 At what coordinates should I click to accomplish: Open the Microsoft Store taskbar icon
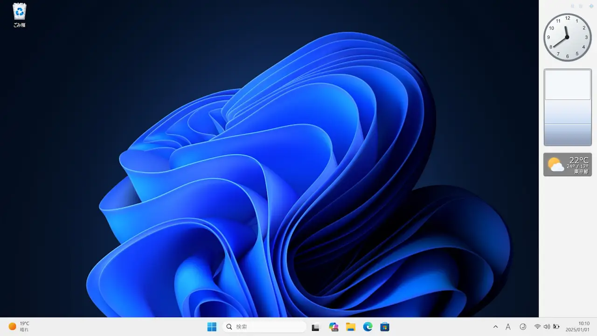(x=385, y=327)
